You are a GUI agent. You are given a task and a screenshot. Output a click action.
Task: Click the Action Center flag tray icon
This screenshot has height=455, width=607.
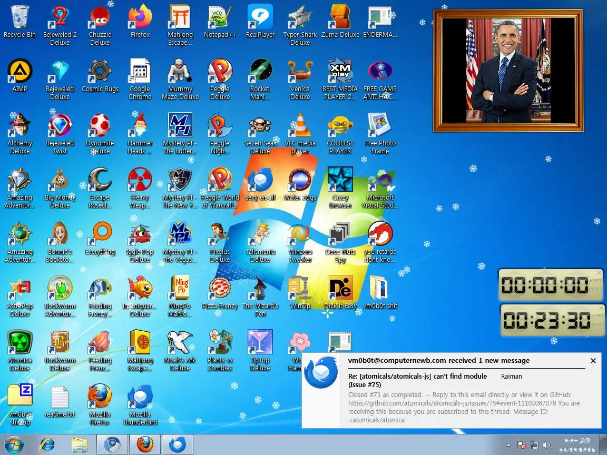point(522,445)
